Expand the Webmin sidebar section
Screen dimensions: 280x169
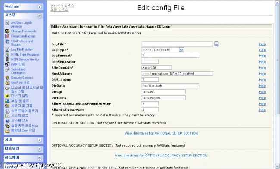pos(40,7)
